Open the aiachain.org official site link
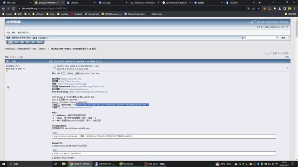298x167 pixels. point(71,78)
